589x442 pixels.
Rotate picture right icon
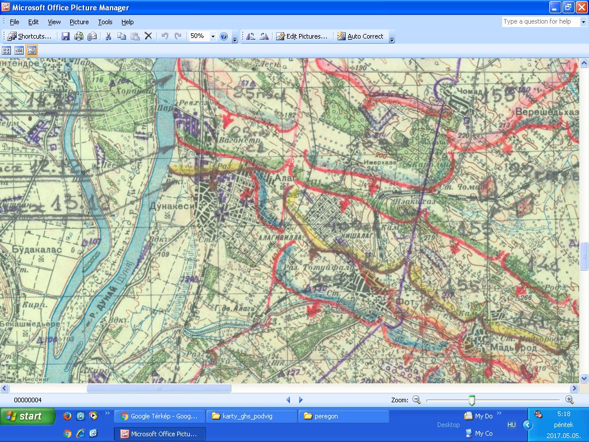(x=264, y=36)
